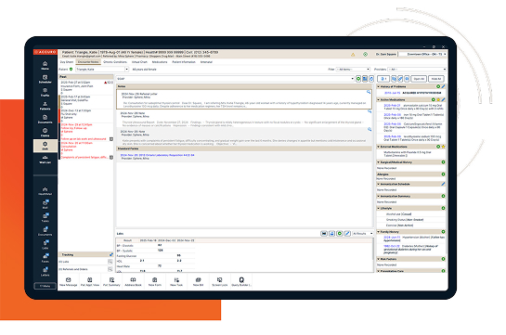Add an Allergies entry with green plus
The image size is (506, 335).
[443, 174]
